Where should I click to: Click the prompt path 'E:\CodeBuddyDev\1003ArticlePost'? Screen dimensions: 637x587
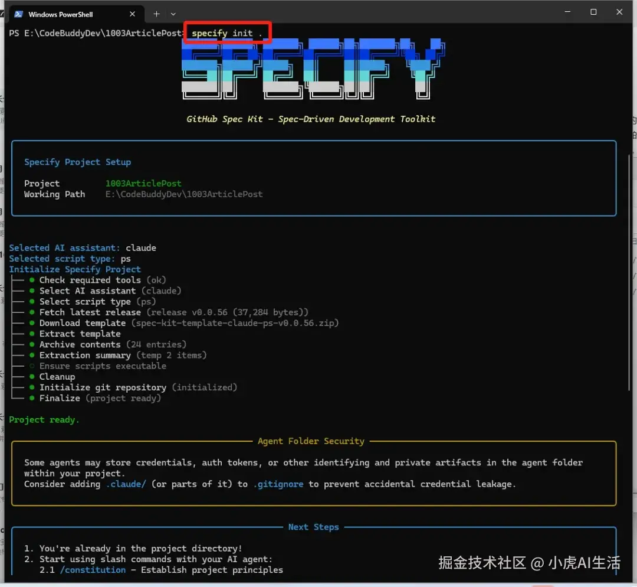(103, 33)
